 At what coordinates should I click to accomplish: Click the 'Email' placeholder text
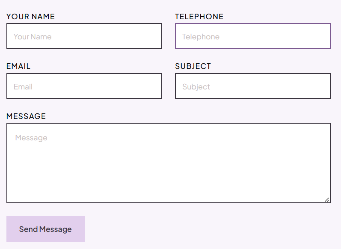point(23,87)
